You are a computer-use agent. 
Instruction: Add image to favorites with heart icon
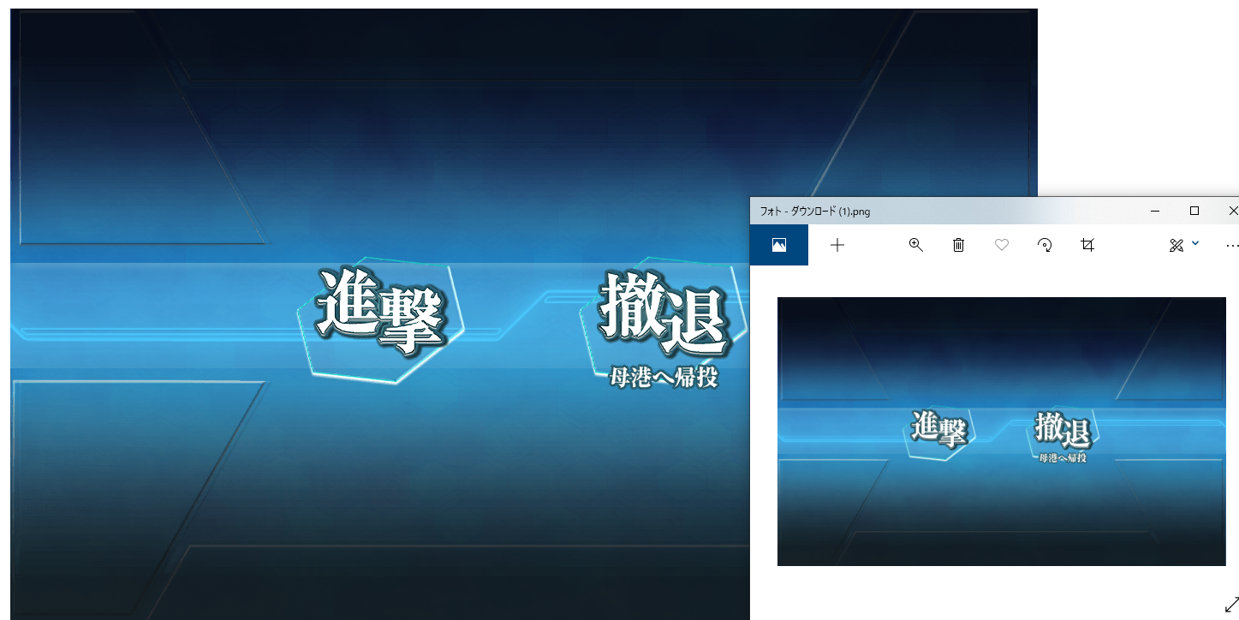pos(1001,245)
